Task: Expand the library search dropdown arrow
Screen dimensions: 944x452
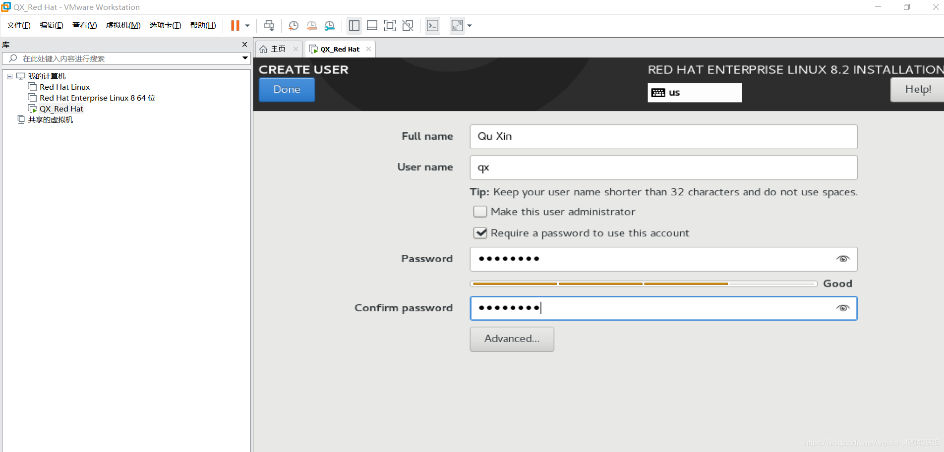Action: [245, 58]
